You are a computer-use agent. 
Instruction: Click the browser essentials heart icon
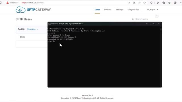coord(169,3)
